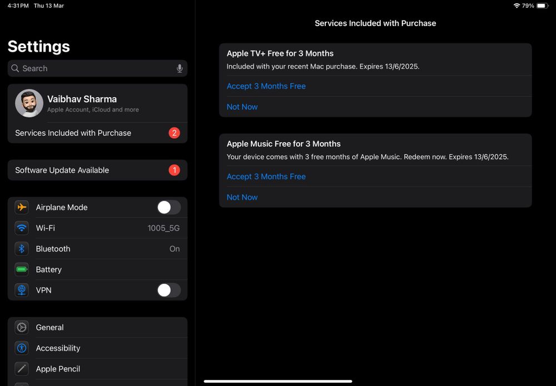Tap the microphone dictation icon in Search
The image size is (556, 386).
[x=180, y=68]
